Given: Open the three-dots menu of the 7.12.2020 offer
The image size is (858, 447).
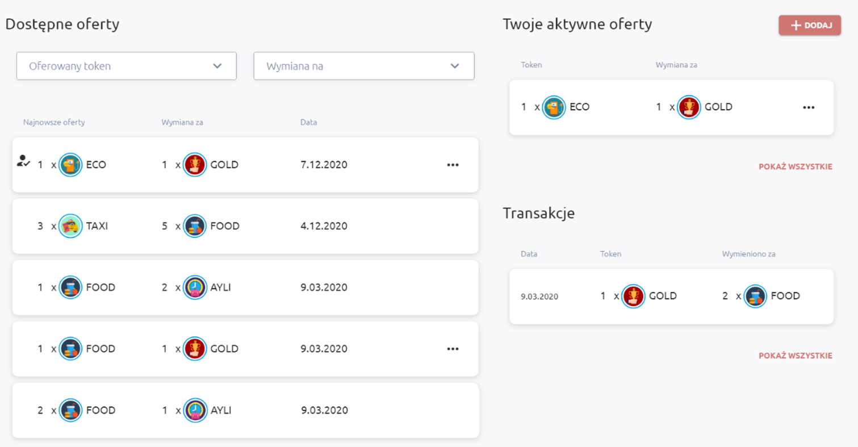Looking at the screenshot, I should (x=453, y=165).
